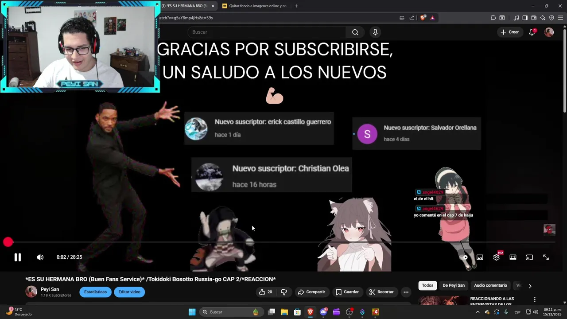Open the Brave VPN shield icon
The width and height of the screenshot is (567, 319).
(551, 18)
